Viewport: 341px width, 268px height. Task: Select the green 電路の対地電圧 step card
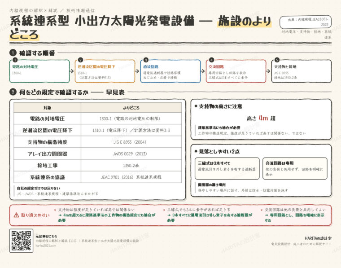(39, 71)
